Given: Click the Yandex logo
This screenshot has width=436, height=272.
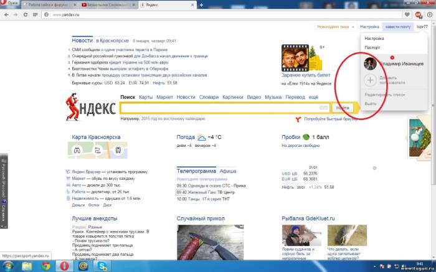Looking at the screenshot, I should (91, 107).
